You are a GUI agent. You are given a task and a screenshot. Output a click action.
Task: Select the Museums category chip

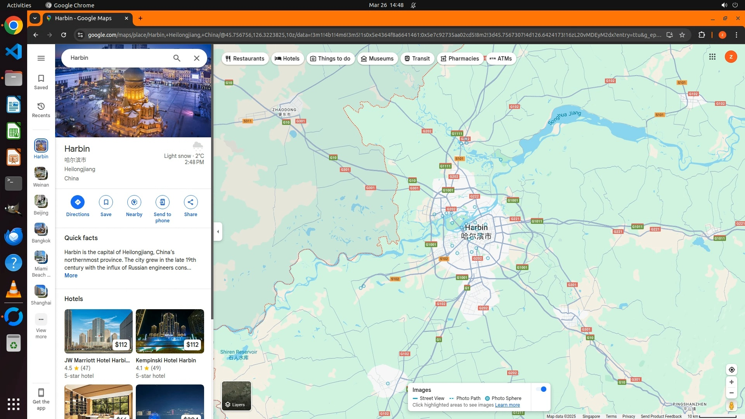377,59
